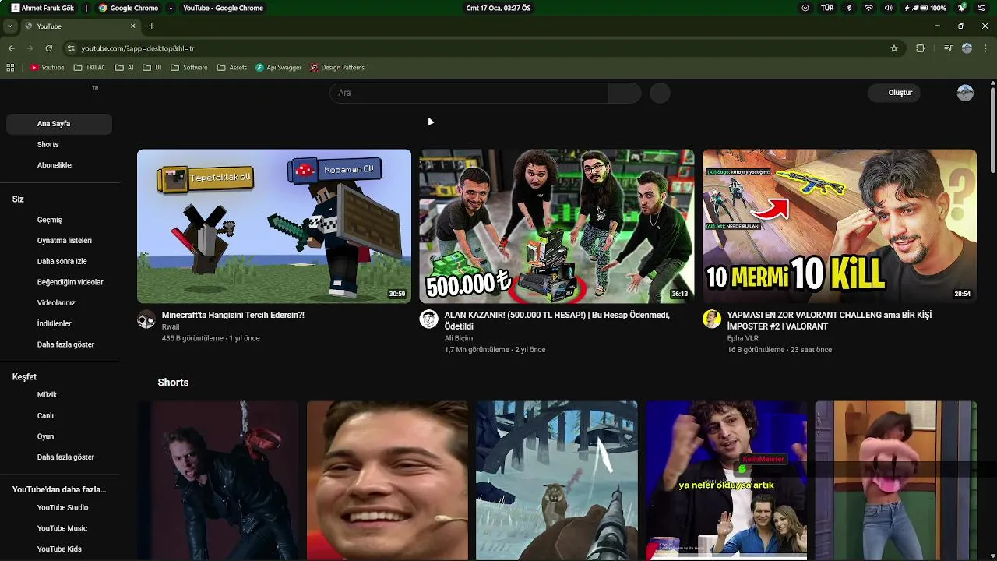Open the Chrome extensions puzzle icon

pyautogui.click(x=920, y=48)
